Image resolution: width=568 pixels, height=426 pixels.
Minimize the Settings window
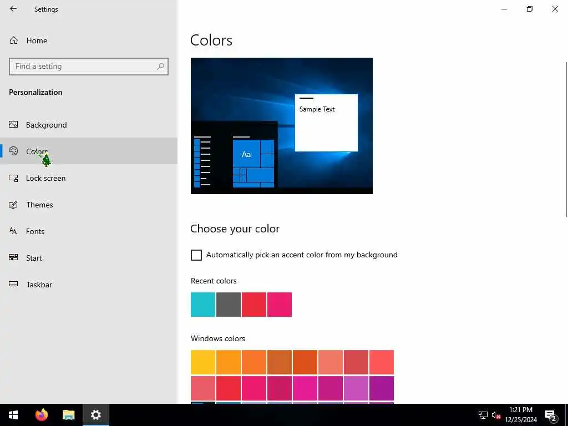(504, 9)
